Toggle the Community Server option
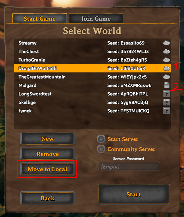Viewport: 184px width, 217px height. coord(101,149)
